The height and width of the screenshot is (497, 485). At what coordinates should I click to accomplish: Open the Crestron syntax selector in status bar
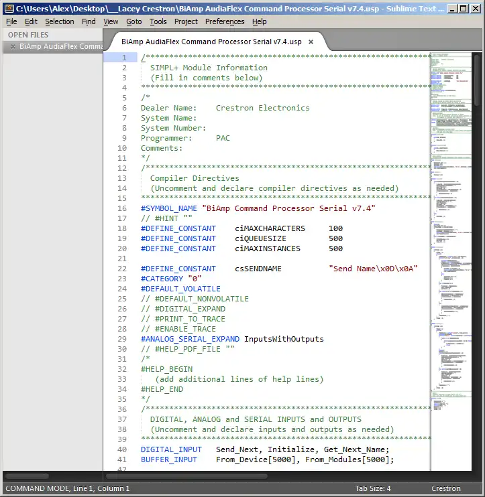[x=445, y=488]
